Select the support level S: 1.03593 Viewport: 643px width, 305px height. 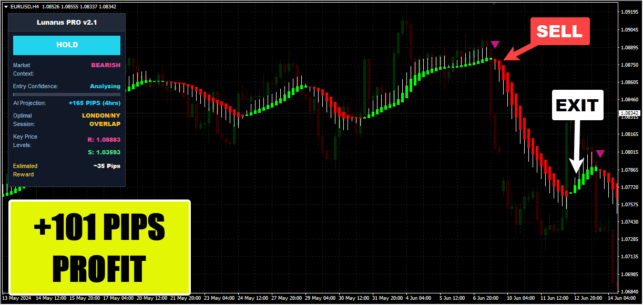point(104,153)
